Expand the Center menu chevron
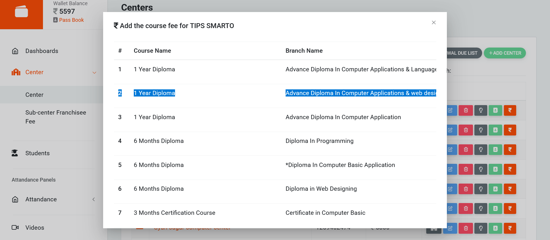 (x=94, y=72)
